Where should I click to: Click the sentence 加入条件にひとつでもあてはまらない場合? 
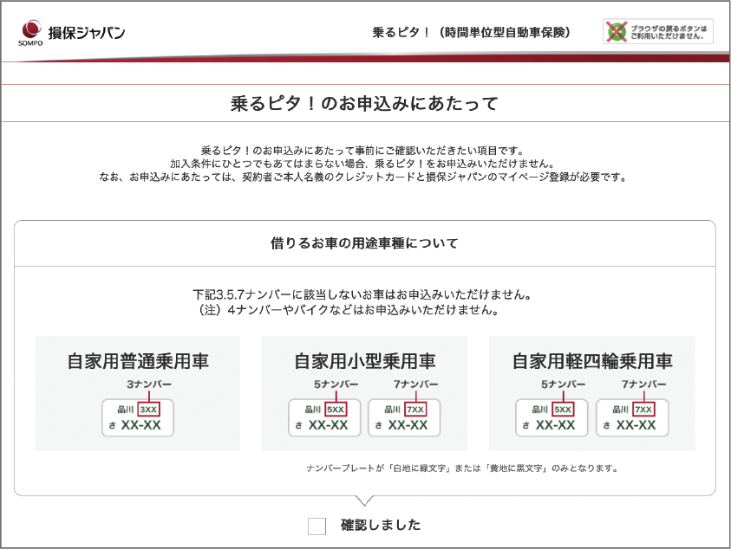[363, 164]
